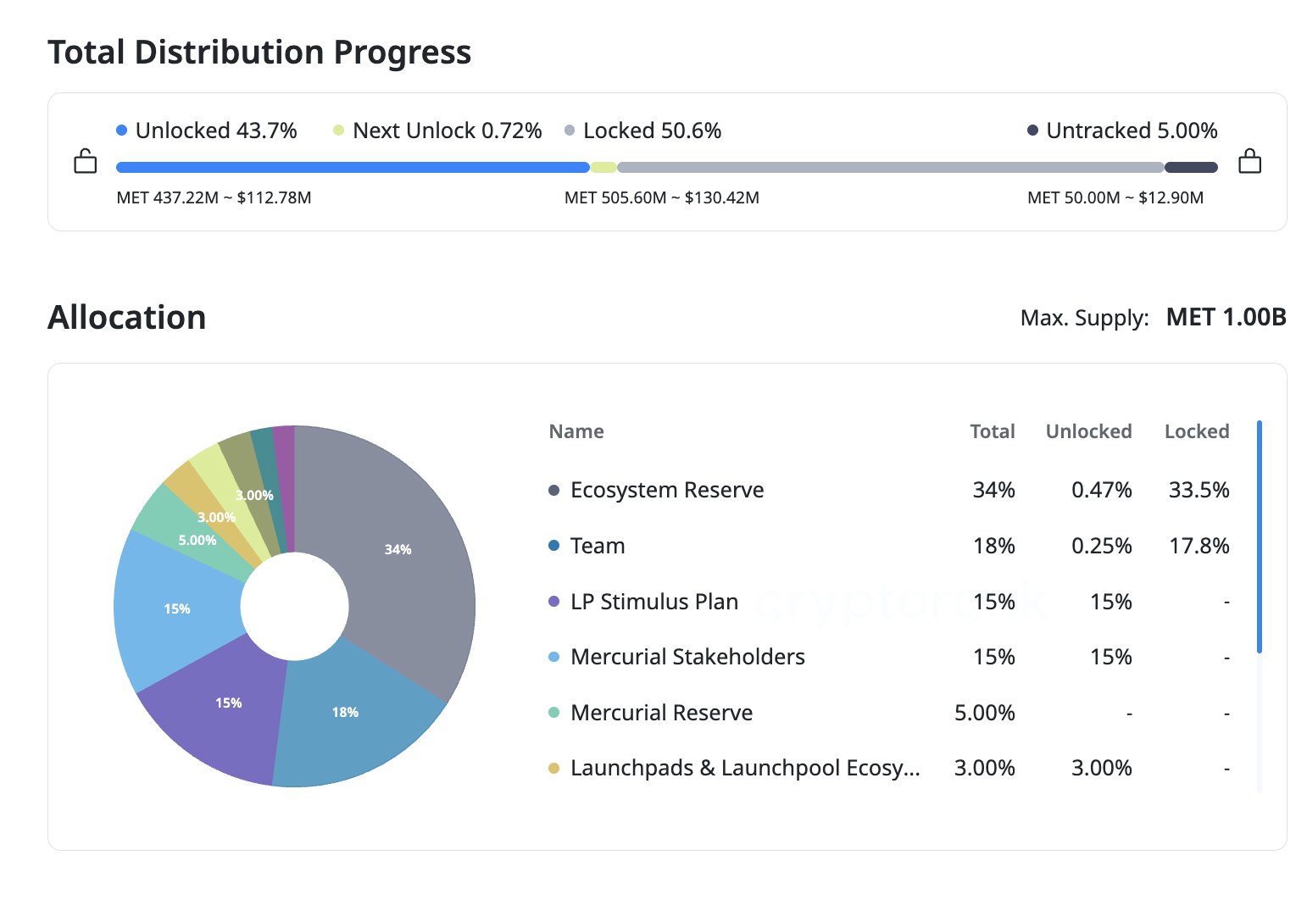1307x900 pixels.
Task: Click the blue Unlocked legend dot
Action: pos(122,131)
